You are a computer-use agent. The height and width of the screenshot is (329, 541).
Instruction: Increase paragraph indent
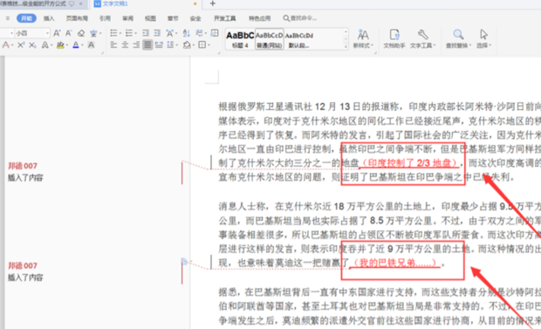point(157,33)
